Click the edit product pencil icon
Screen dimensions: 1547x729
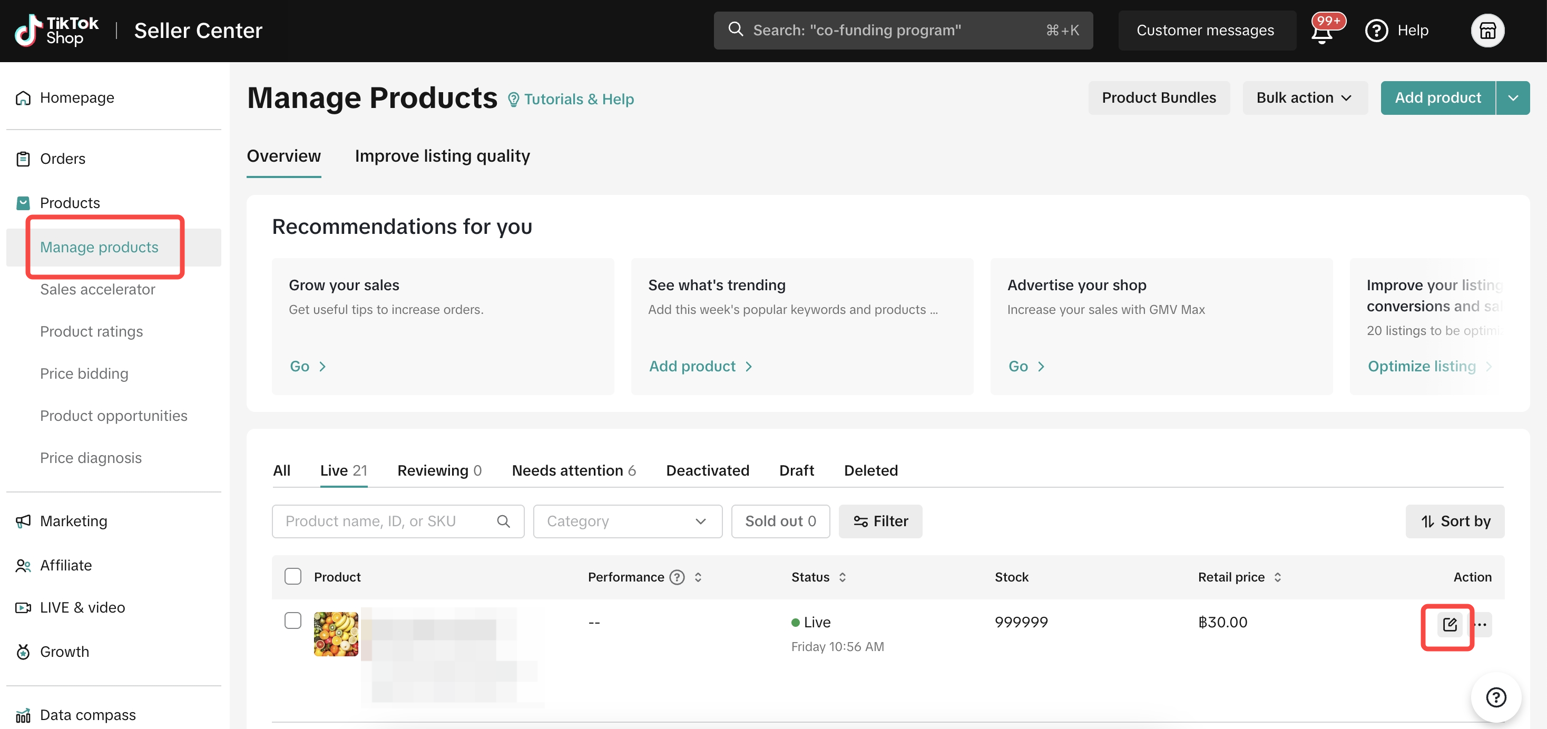click(x=1449, y=625)
